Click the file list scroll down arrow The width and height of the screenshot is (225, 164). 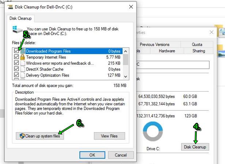[x=125, y=77]
